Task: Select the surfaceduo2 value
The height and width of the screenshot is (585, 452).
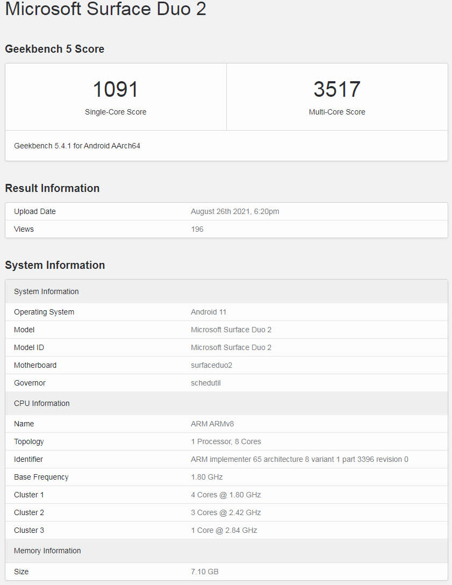Action: (211, 365)
